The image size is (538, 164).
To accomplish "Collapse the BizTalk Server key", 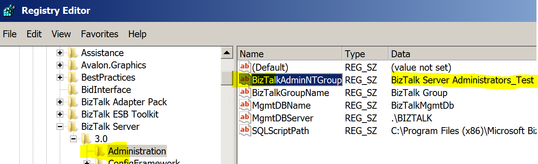I will coord(60,127).
